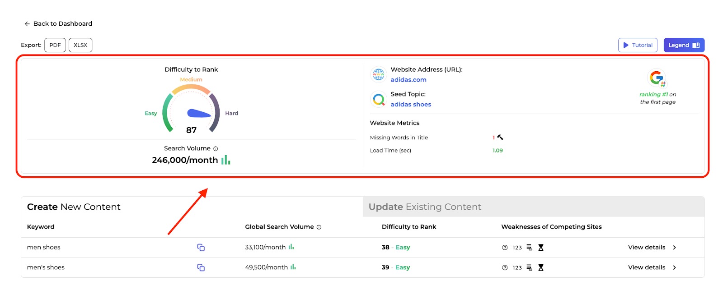This screenshot has height=285, width=723.
Task: Click the hourglass icon in men shoes row
Action: [541, 248]
